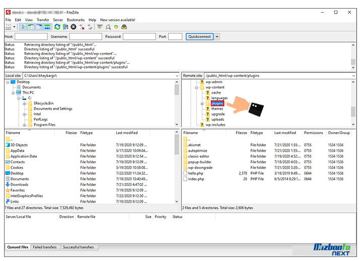Open the Transfer menu
361x261 pixels.
coord(43,20)
